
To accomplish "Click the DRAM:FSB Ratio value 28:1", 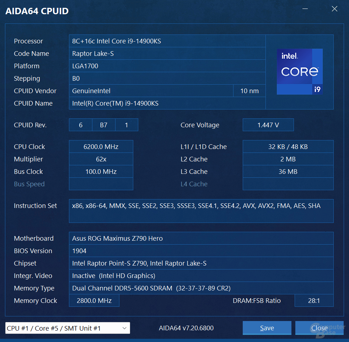I will point(314,300).
